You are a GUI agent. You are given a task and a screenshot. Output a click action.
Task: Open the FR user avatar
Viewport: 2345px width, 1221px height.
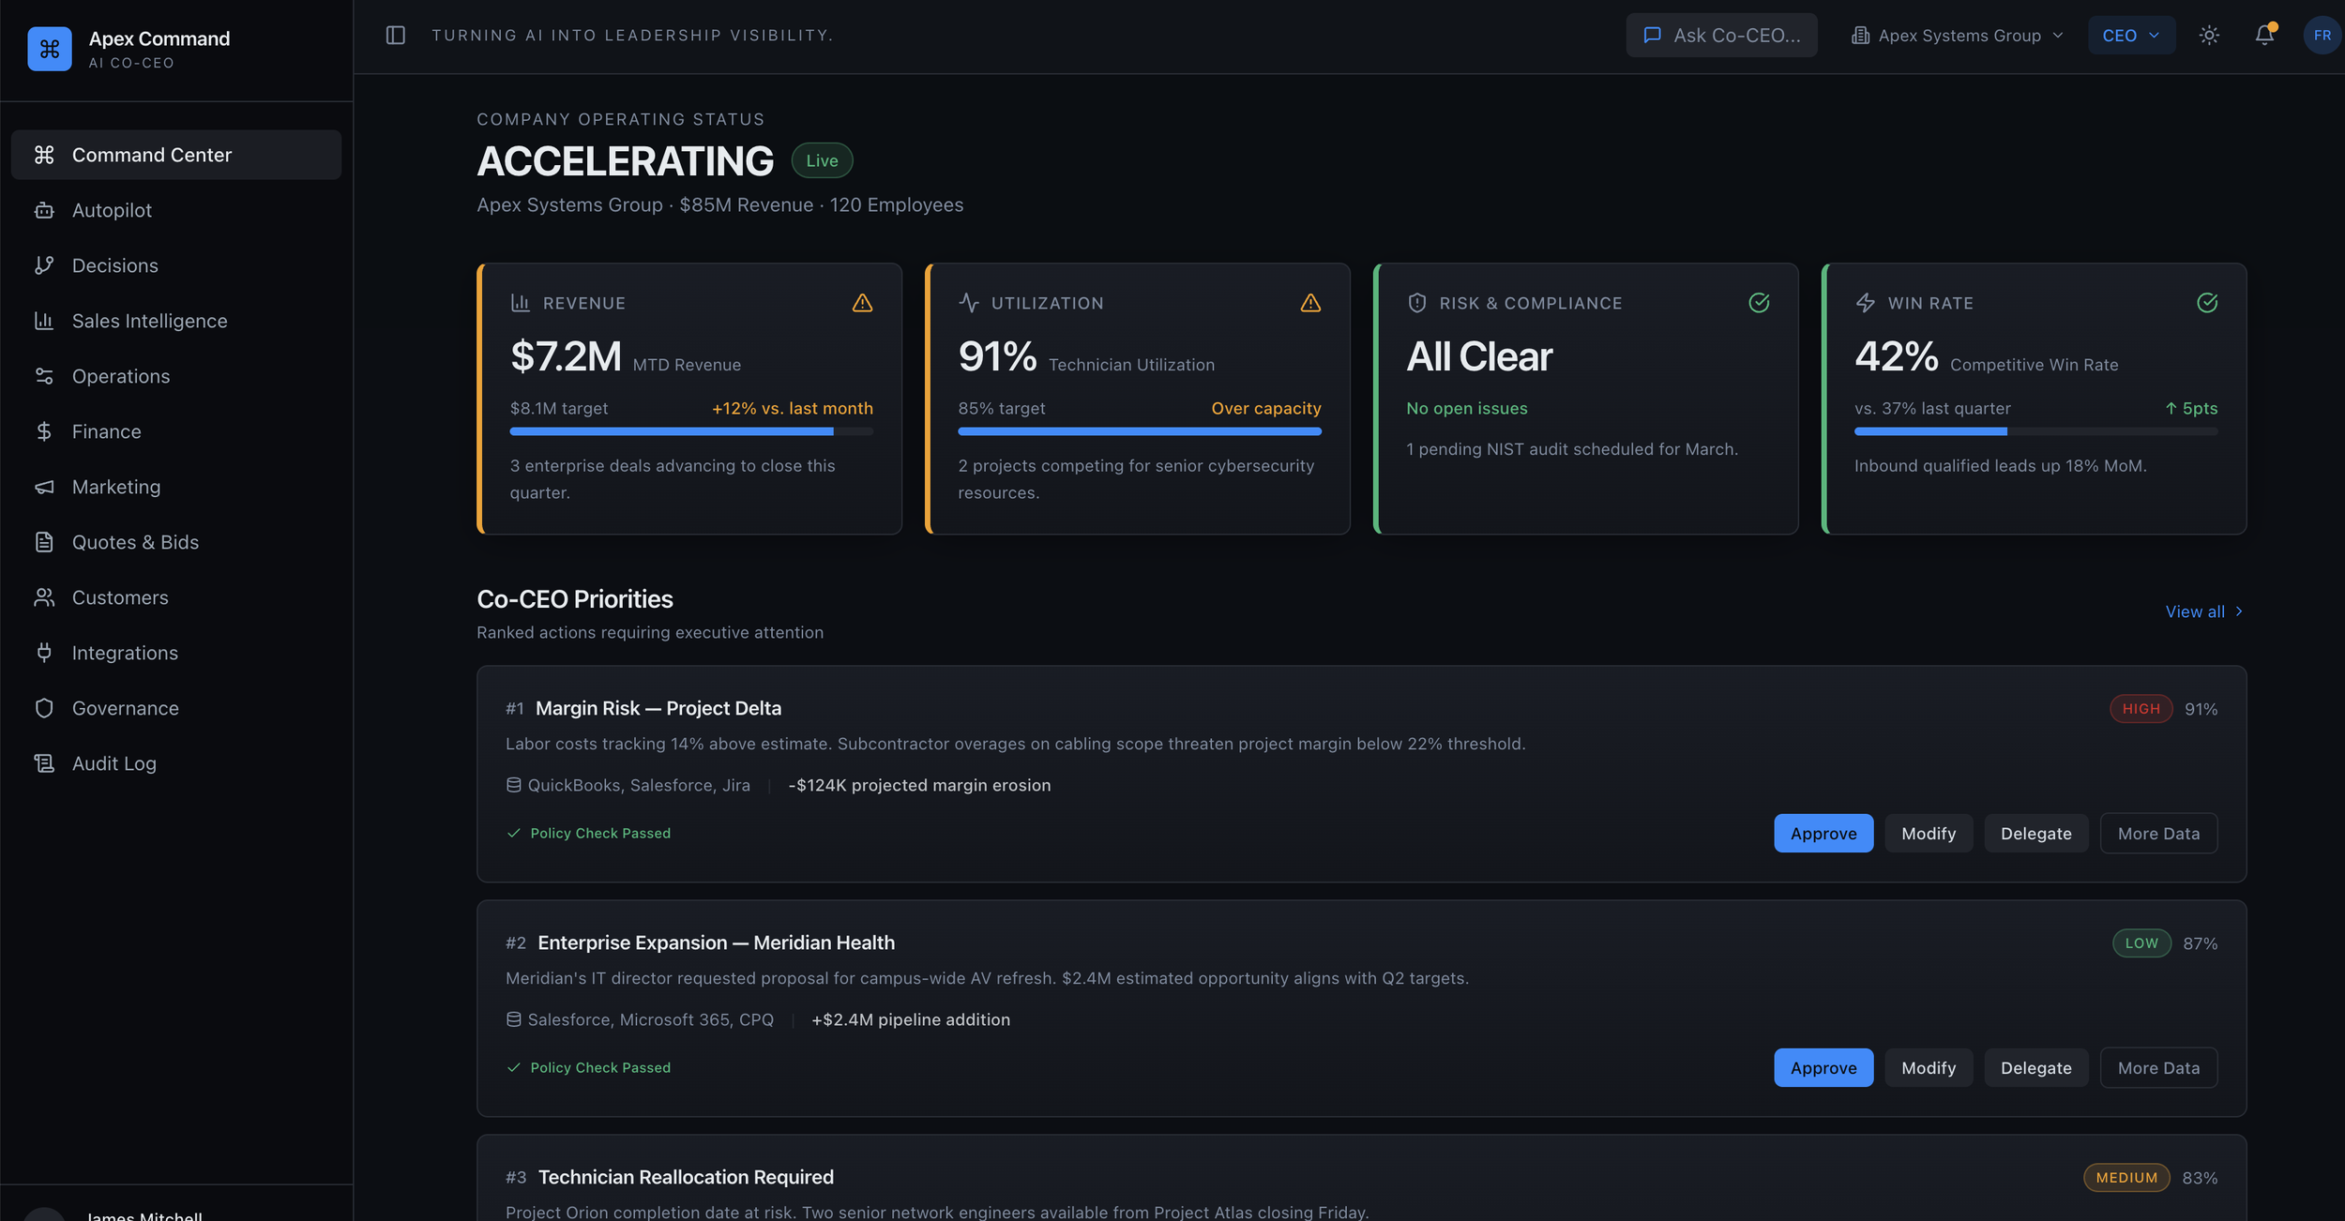point(2322,36)
